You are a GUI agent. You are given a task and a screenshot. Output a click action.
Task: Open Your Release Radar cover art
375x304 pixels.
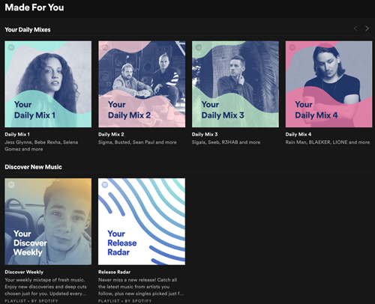pos(142,222)
